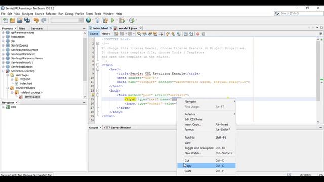The image size is (324, 182).
Task: Choose Cut from the context menu
Action: 206,161
